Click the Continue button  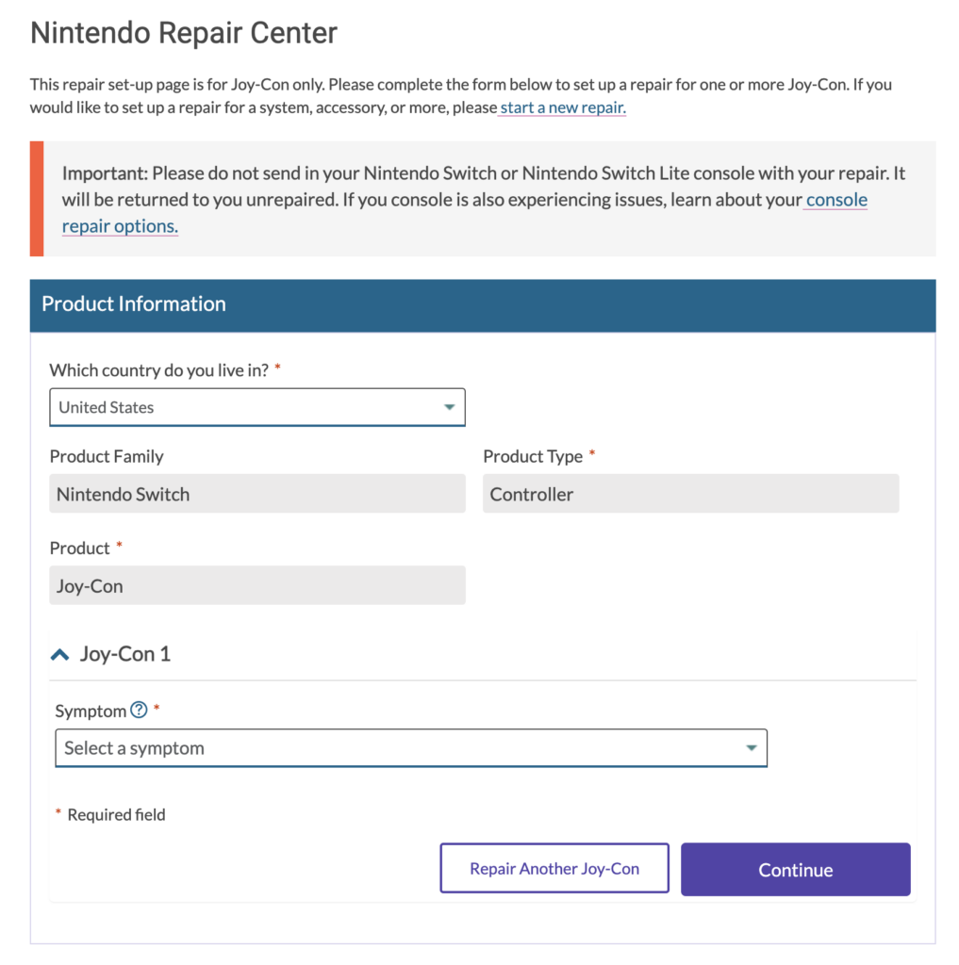[795, 869]
